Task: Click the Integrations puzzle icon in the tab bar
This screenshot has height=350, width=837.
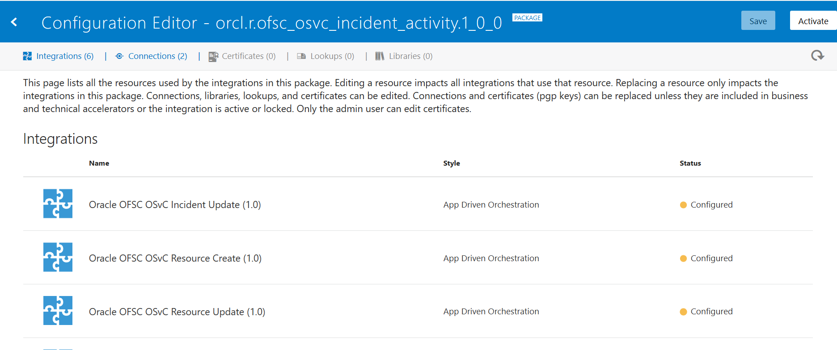Action: click(x=27, y=56)
